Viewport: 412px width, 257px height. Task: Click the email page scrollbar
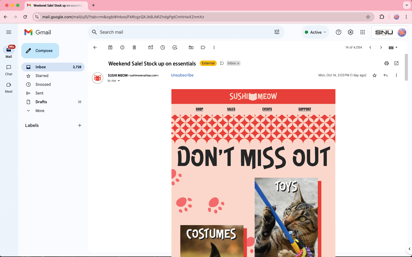pyautogui.click(x=406, y=67)
